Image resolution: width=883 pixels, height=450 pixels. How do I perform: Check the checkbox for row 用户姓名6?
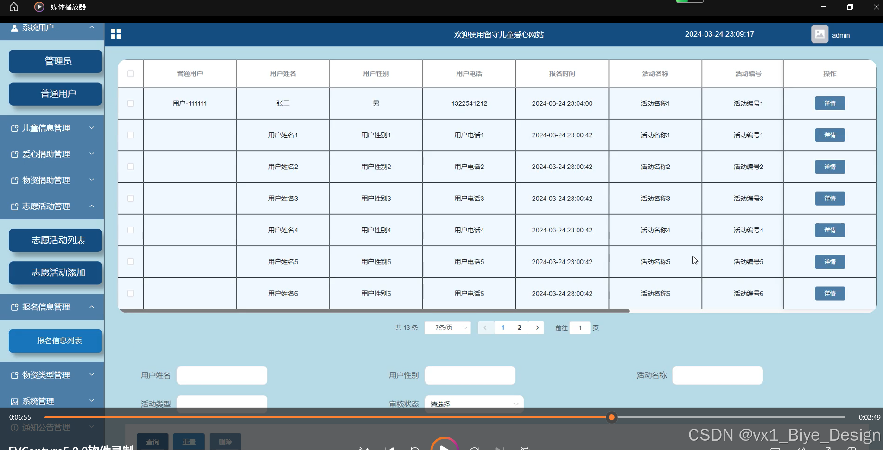tap(131, 294)
